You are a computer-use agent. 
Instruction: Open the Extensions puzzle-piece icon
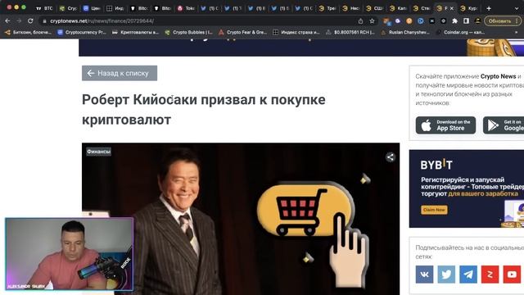click(455, 20)
